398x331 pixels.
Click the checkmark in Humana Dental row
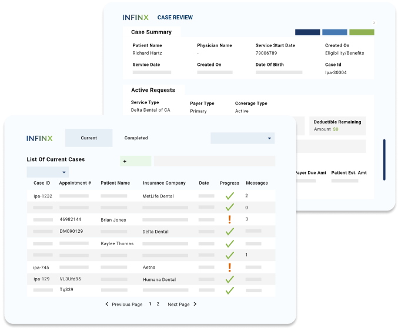(x=230, y=279)
